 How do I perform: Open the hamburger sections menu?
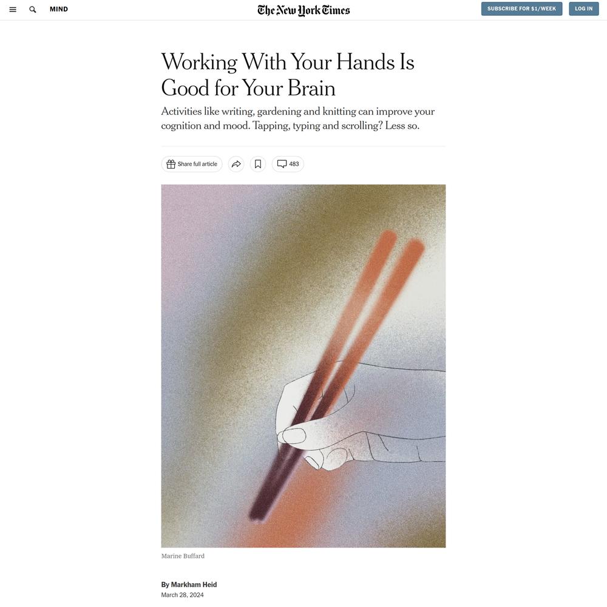click(x=13, y=9)
